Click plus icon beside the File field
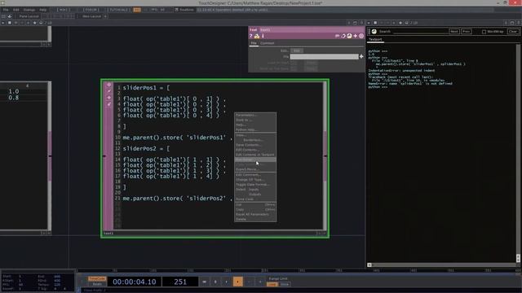Viewport: 522px width, 293px height. 361,57
